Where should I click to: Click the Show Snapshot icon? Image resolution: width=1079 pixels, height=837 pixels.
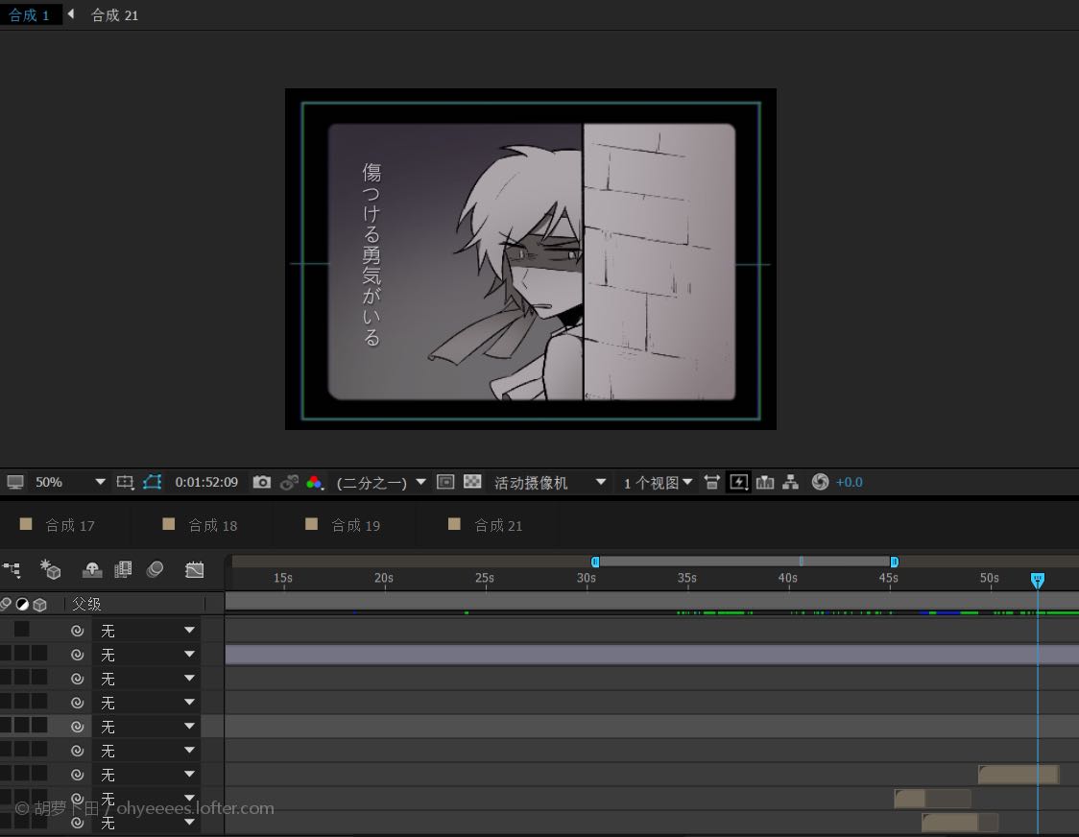289,482
